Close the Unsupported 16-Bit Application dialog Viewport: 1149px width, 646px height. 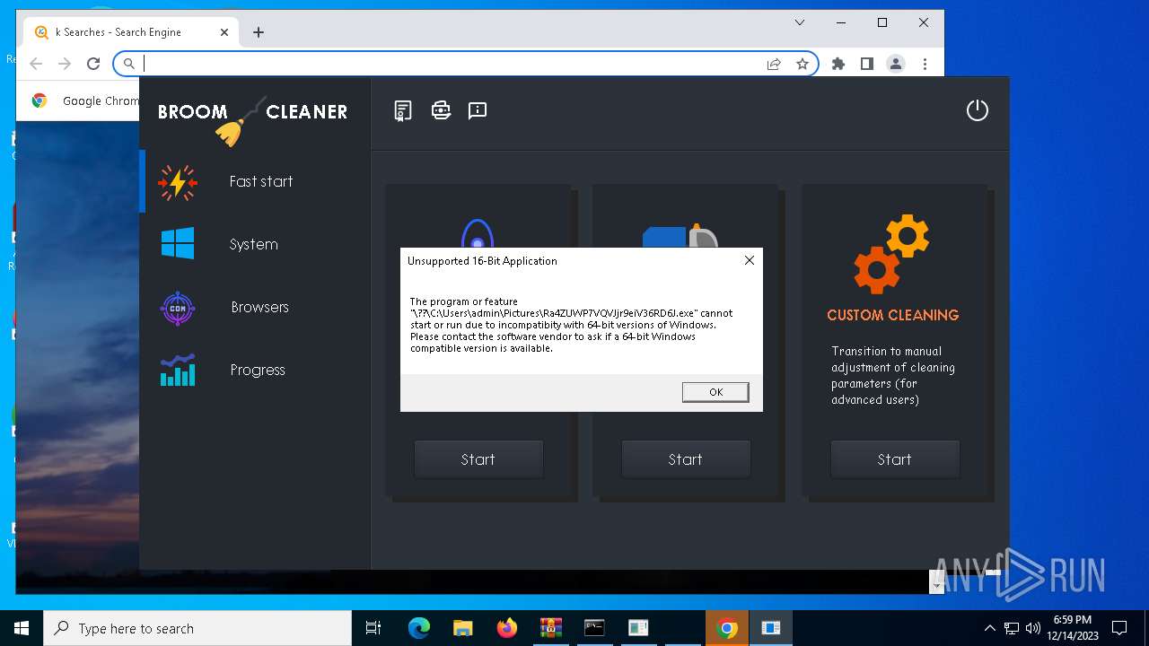pos(750,260)
